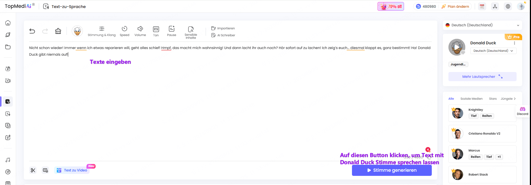Viewport: 531px width, 185px height.
Task: Insert a Pause in the text
Action: click(x=172, y=31)
